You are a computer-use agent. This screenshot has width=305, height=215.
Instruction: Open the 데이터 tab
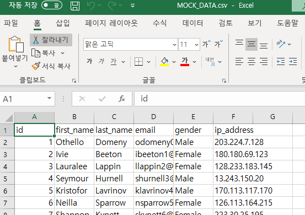(x=193, y=23)
